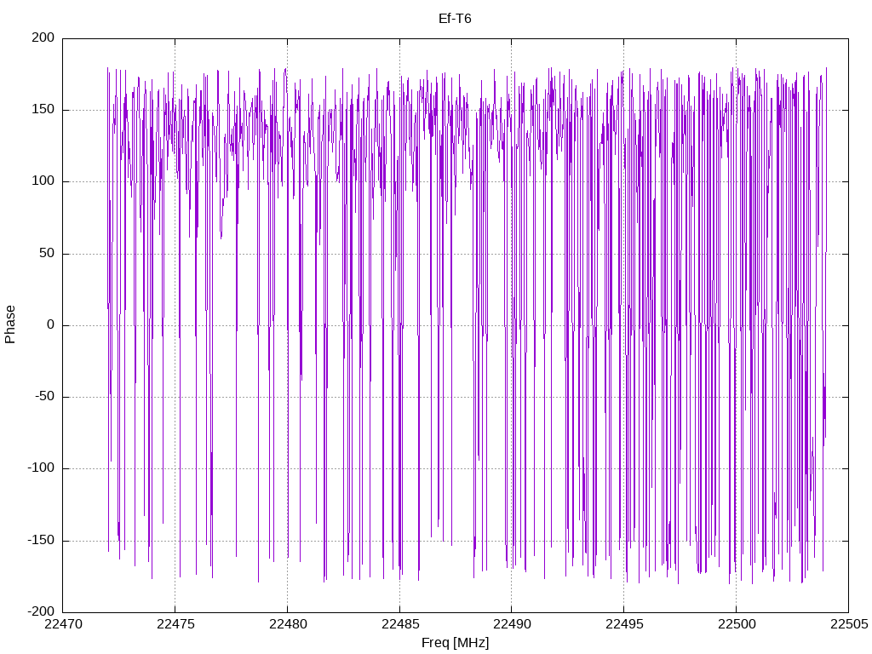Click the y-axis tick label '0'

pos(50,324)
